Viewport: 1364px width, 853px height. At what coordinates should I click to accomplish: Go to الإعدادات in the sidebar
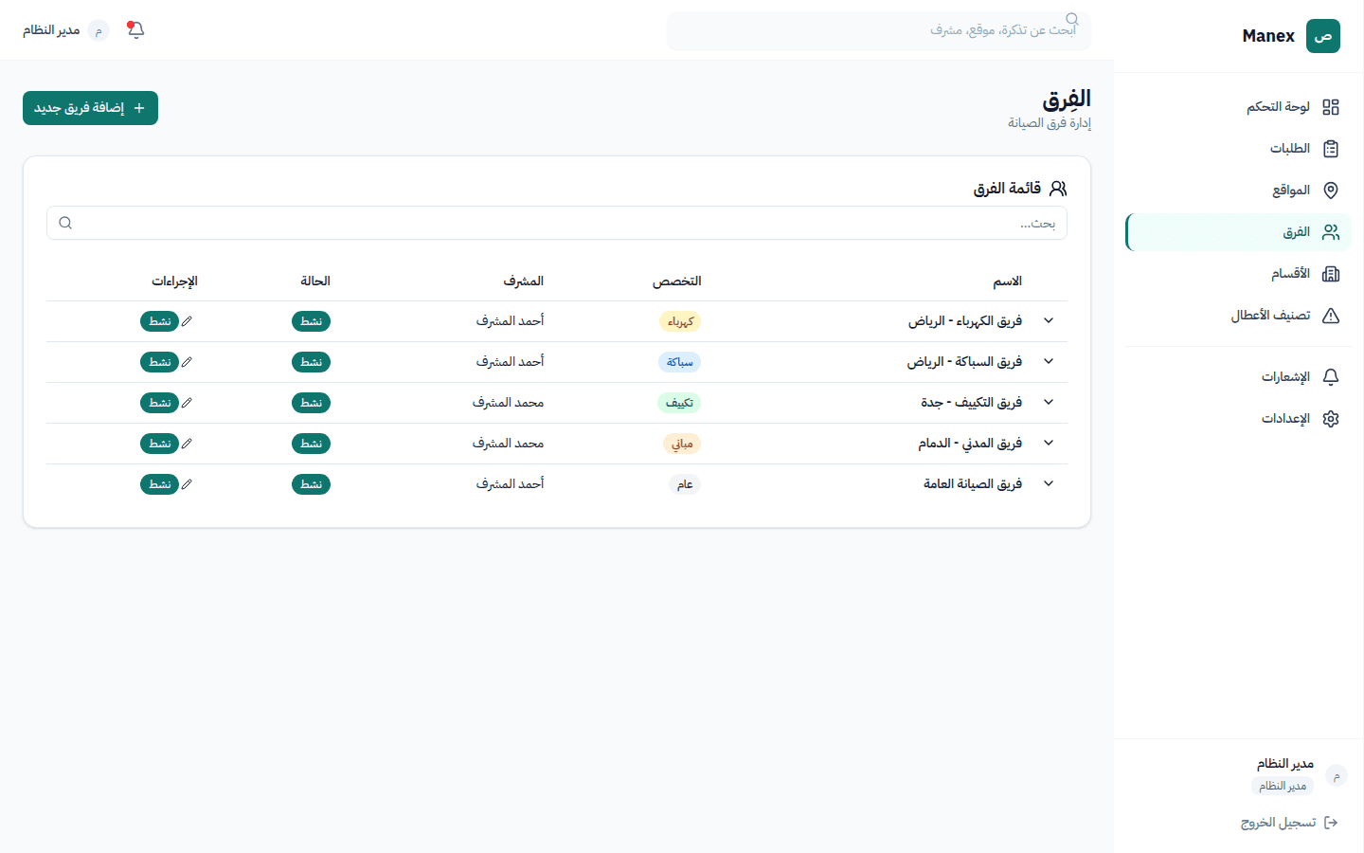tap(1238, 419)
